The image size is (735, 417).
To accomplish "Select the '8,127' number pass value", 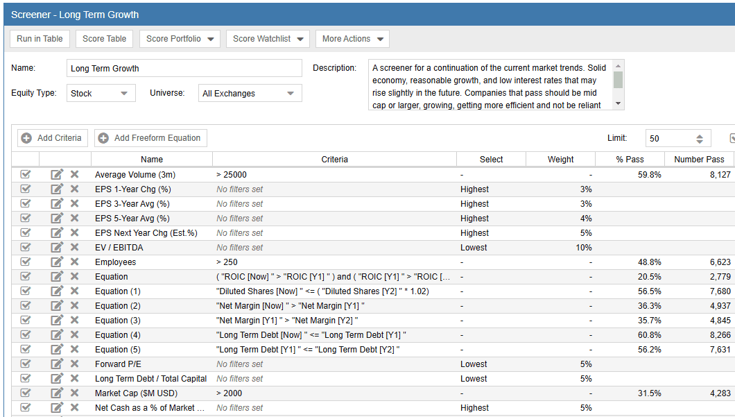I will point(720,174).
